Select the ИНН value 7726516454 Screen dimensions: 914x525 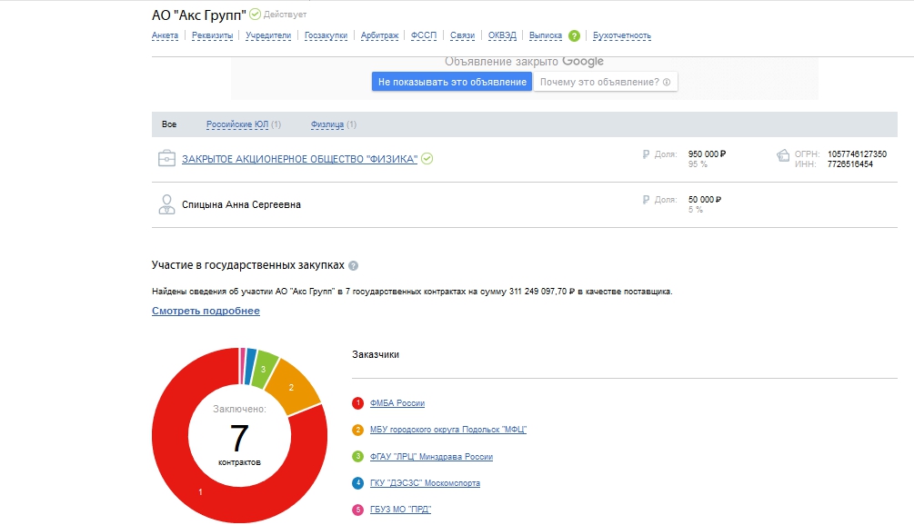click(x=849, y=164)
